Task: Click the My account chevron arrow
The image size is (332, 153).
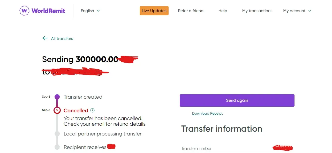Action: [x=310, y=11]
